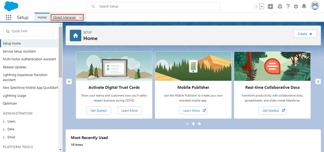Screen dimensions: 324x152
Task: Open Release Updates in sidebar
Action: [15, 67]
